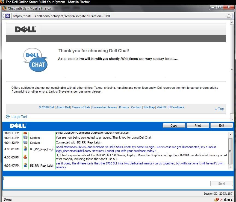This screenshot has height=202, width=236.
Task: Click the 'A representative will be with you shortly' message
Action: tap(118, 59)
